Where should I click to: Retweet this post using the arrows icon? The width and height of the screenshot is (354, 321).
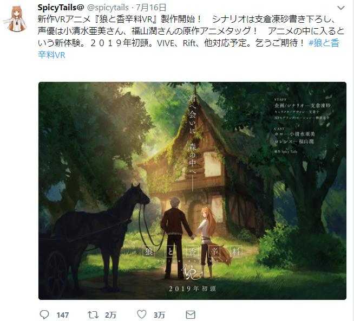point(93,314)
